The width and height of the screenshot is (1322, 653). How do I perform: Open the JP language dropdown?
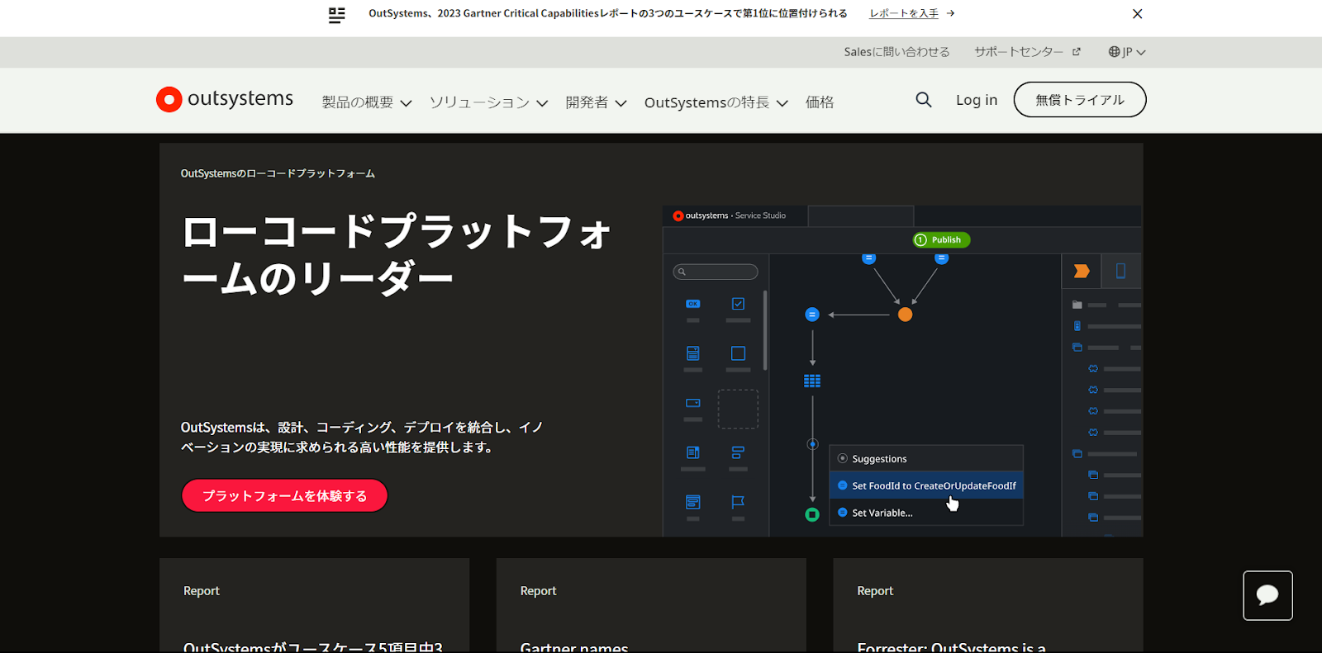[x=1127, y=52]
